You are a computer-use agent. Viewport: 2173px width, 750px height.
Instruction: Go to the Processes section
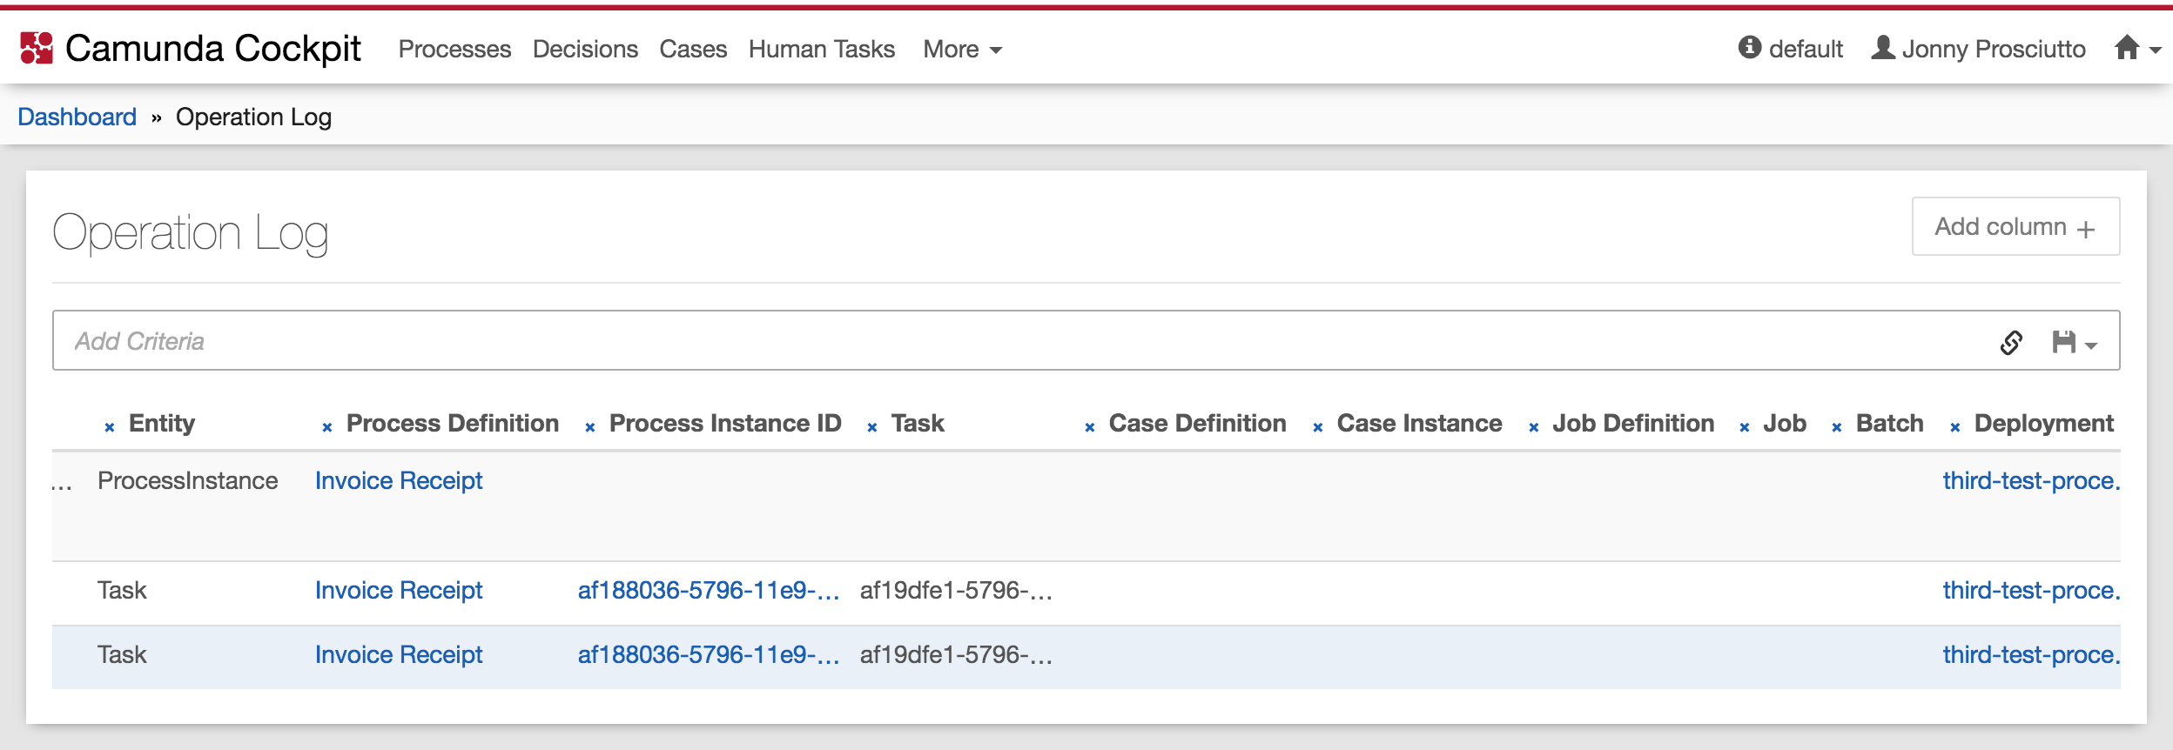click(454, 50)
